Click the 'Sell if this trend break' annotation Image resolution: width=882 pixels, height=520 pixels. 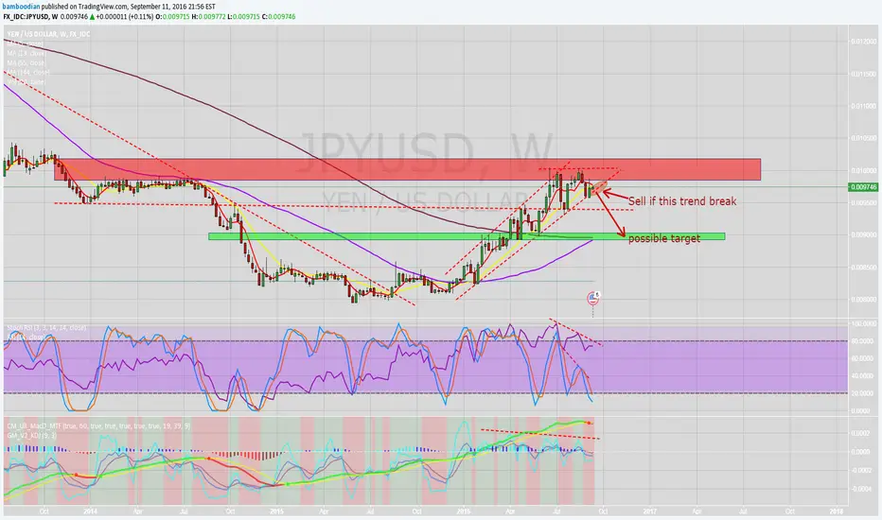[x=681, y=201]
